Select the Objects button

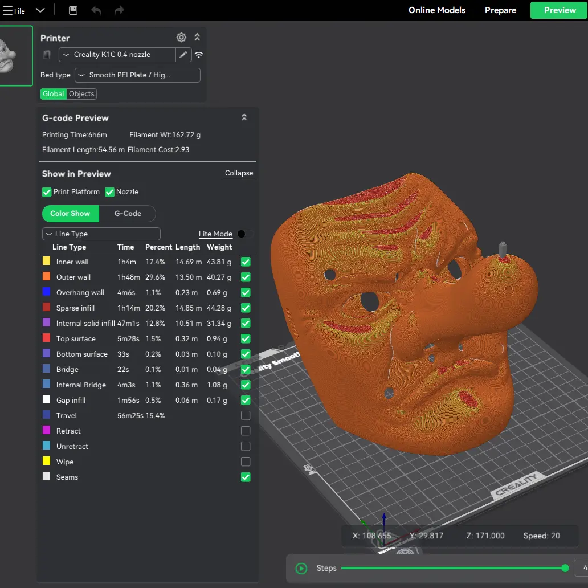click(81, 94)
